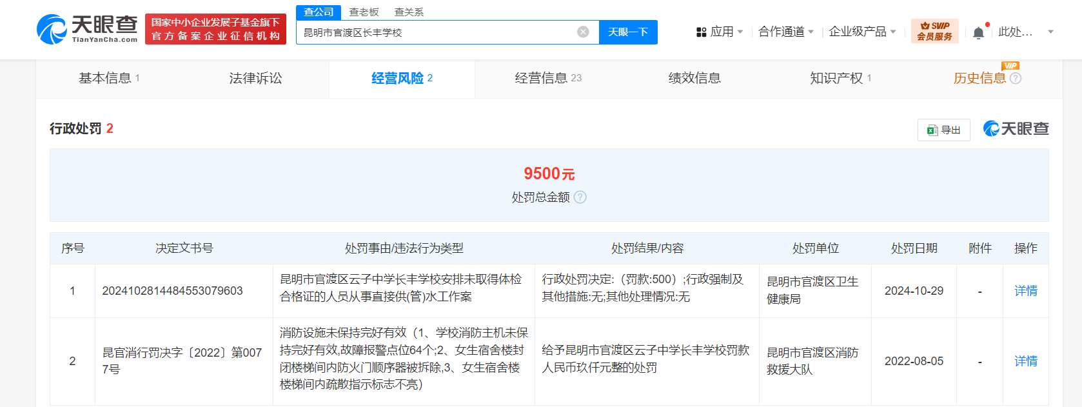Image resolution: width=1082 pixels, height=407 pixels.
Task: Click the help icon beside 处罚总金额
Action: pos(580,197)
